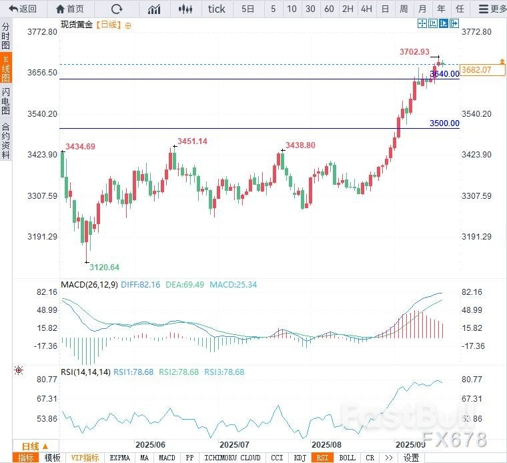Image resolution: width=507 pixels, height=463 pixels.
Task: Open the bar chart indicator icon
Action: click(154, 9)
